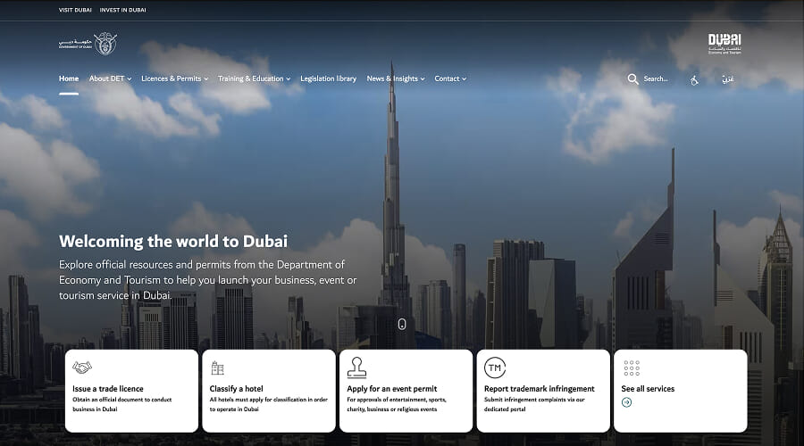The width and height of the screenshot is (804, 446).
Task: Click the dotted grid icon for all services
Action: [x=632, y=368]
